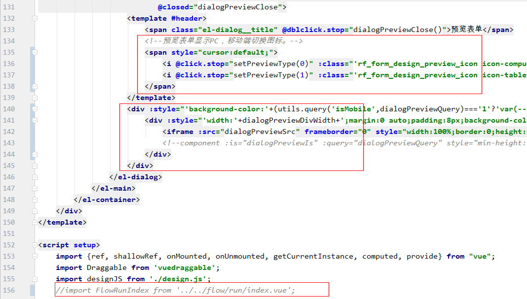Click the fold end marker at line 144
This screenshot has width=527, height=299.
tap(35, 154)
